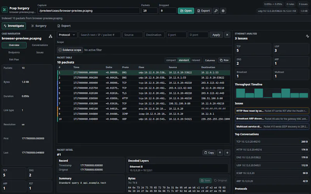
Task: Click the Time column header
Action: 76,67
